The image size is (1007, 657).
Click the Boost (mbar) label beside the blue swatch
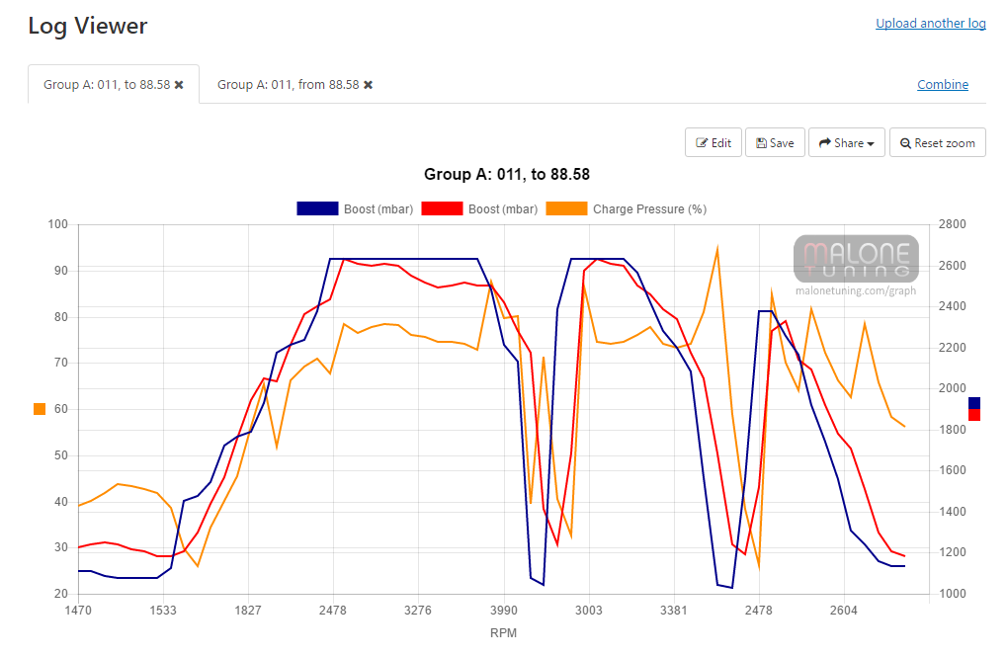(x=378, y=209)
